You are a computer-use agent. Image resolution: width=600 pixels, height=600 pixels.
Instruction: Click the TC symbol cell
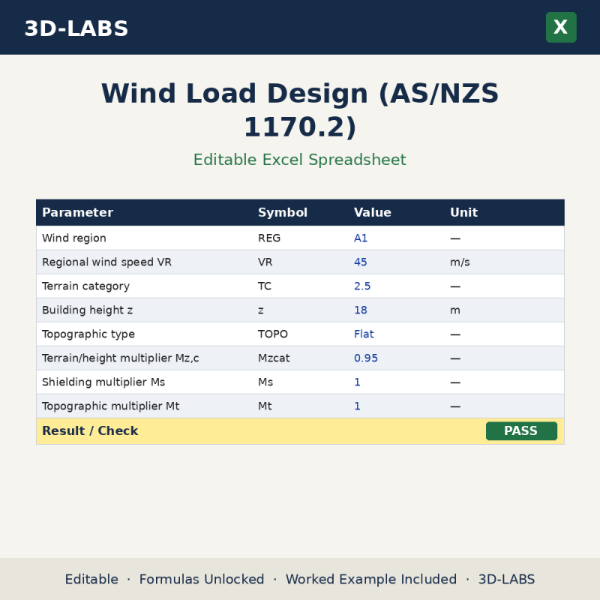coord(265,286)
